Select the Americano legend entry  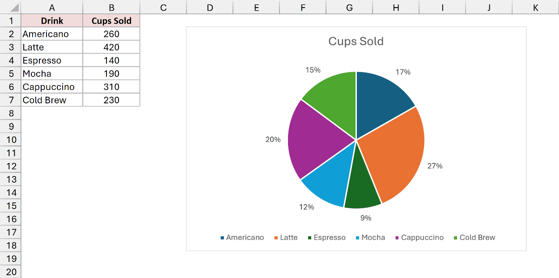coord(242,238)
